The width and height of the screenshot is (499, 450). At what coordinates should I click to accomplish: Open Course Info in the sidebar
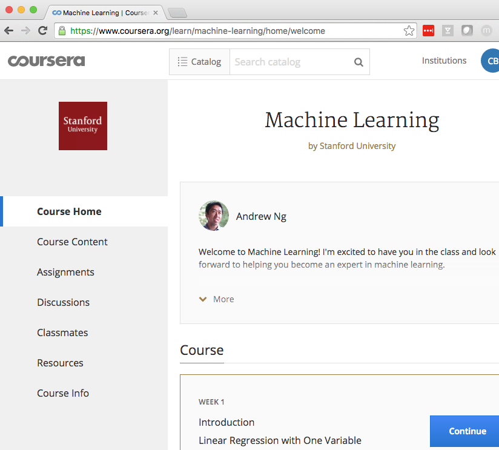[x=63, y=393]
